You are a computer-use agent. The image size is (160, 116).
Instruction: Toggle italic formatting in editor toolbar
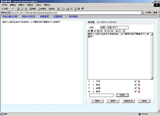[x=95, y=31]
